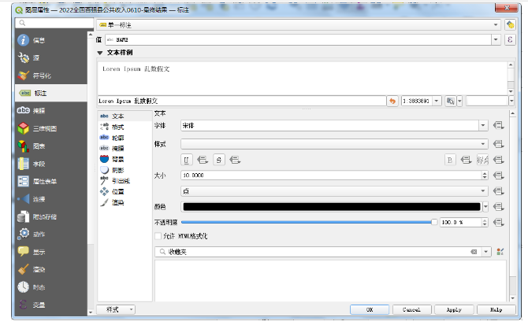Click the Apply button

pyautogui.click(x=454, y=309)
